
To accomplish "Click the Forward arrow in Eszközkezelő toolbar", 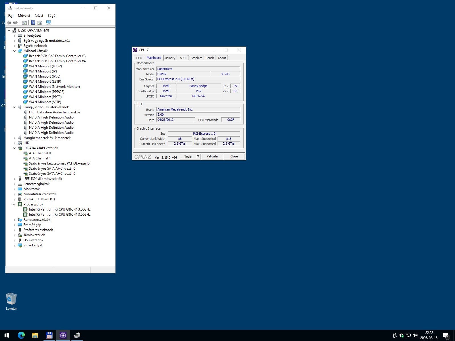I will coord(16,23).
